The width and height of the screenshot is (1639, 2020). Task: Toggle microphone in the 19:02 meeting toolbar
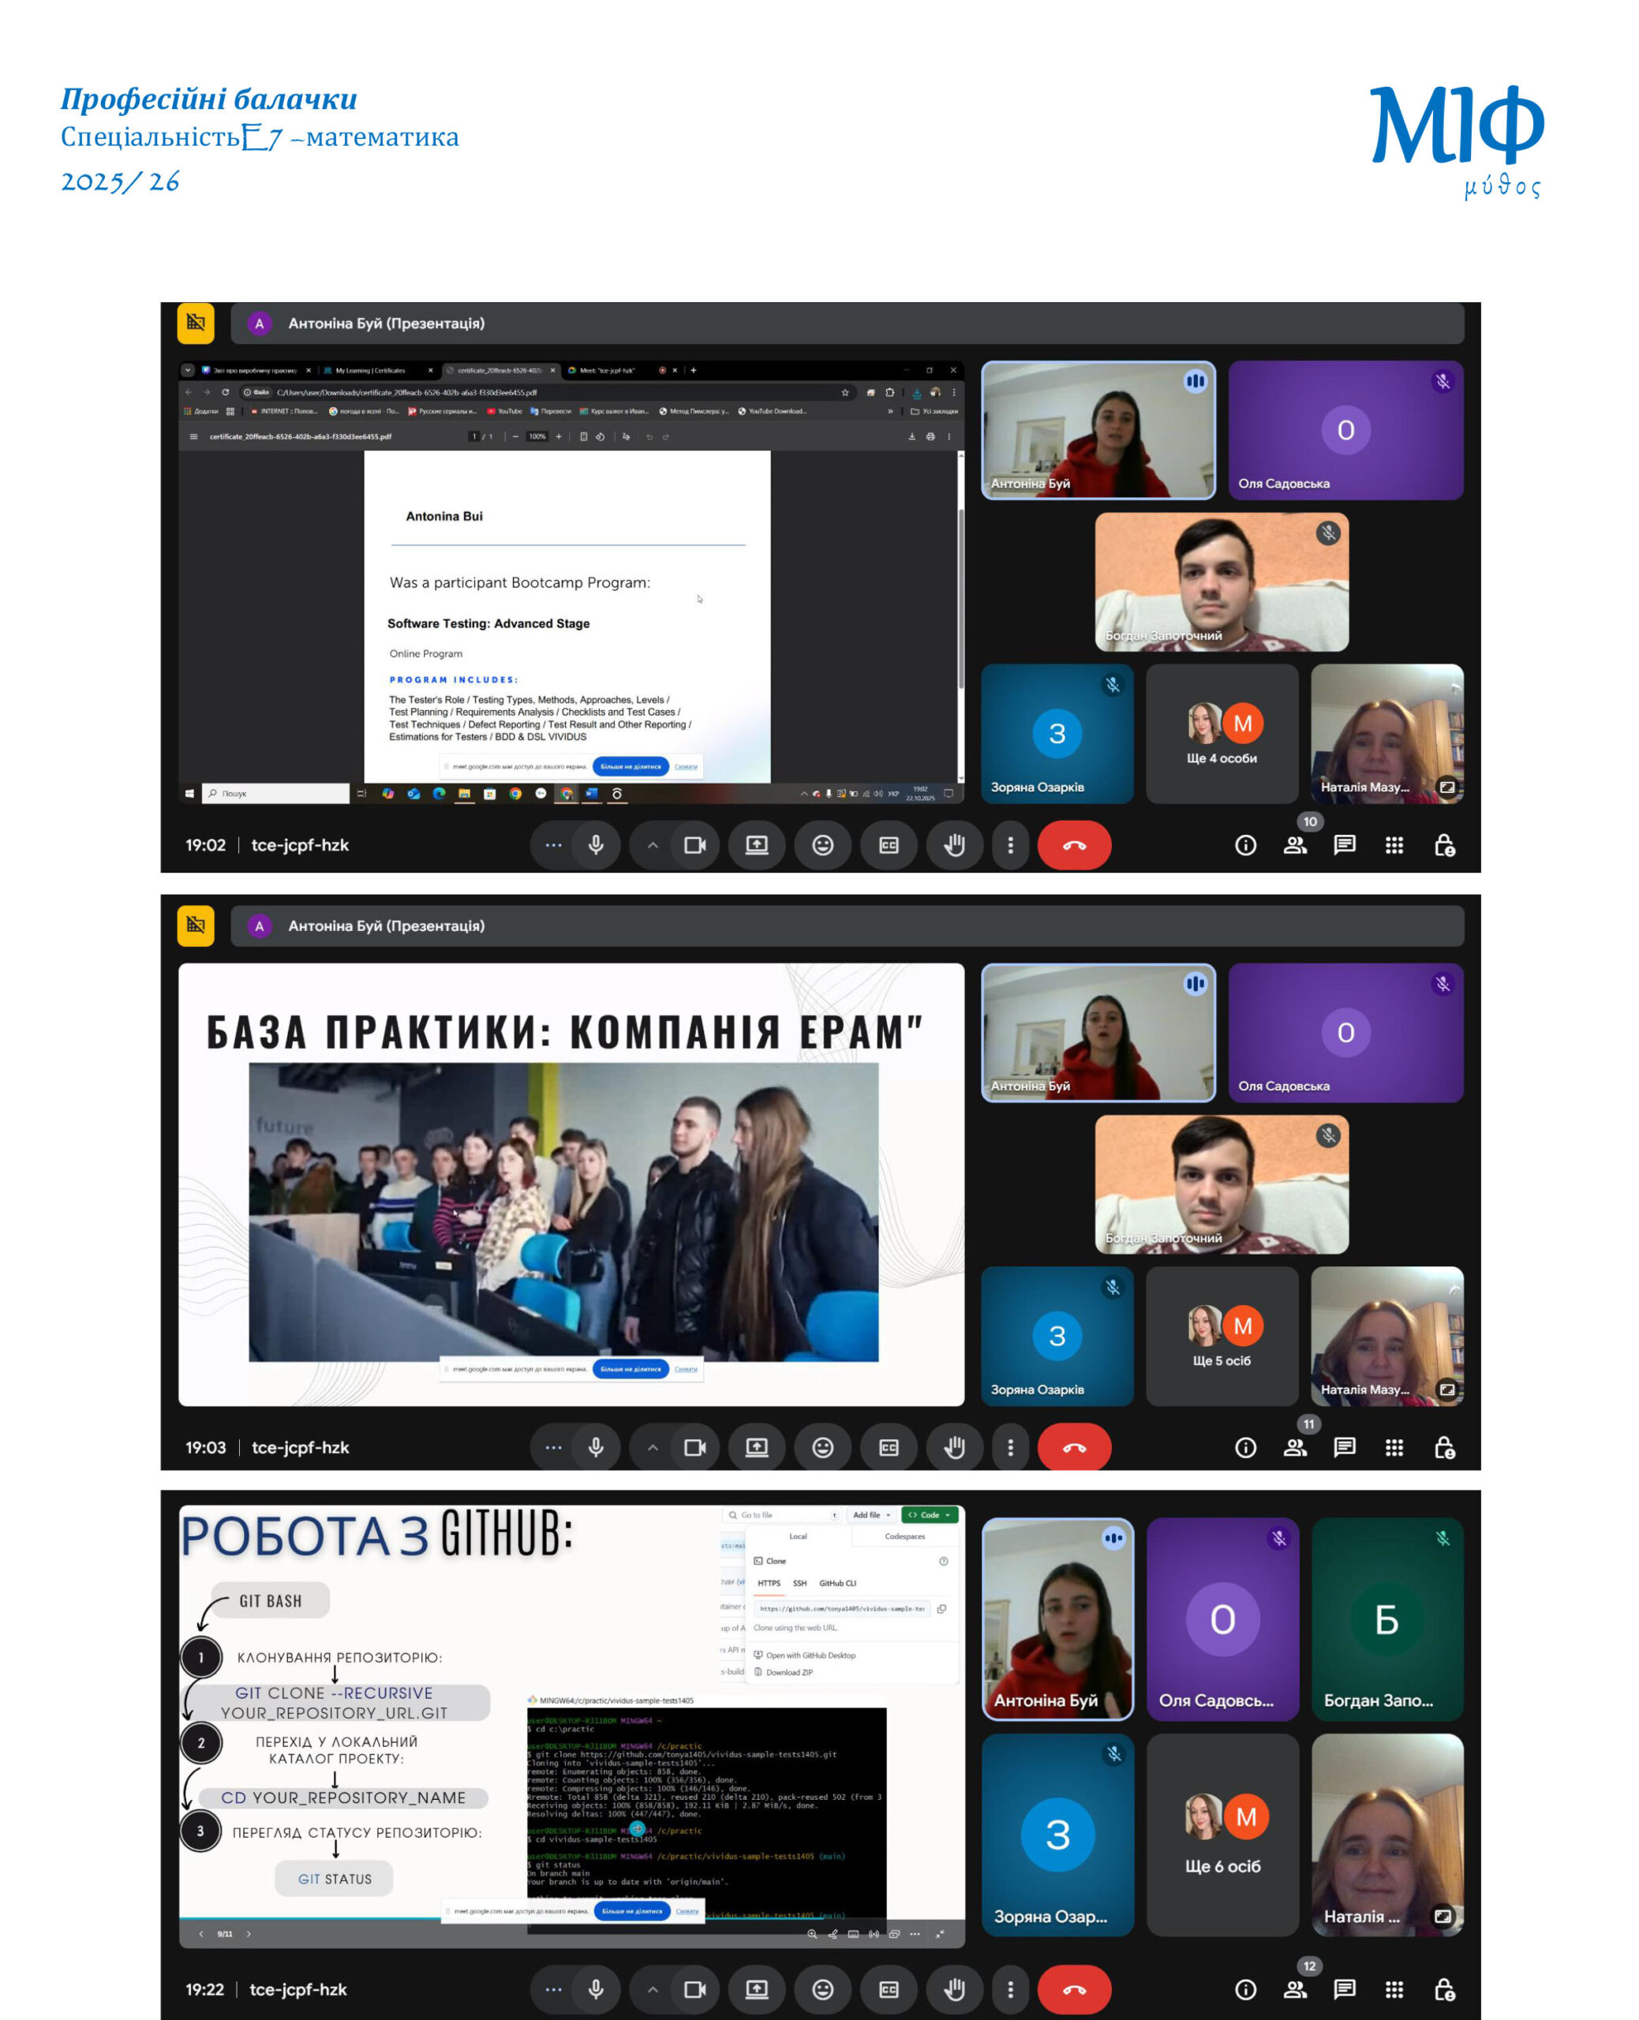[x=596, y=845]
